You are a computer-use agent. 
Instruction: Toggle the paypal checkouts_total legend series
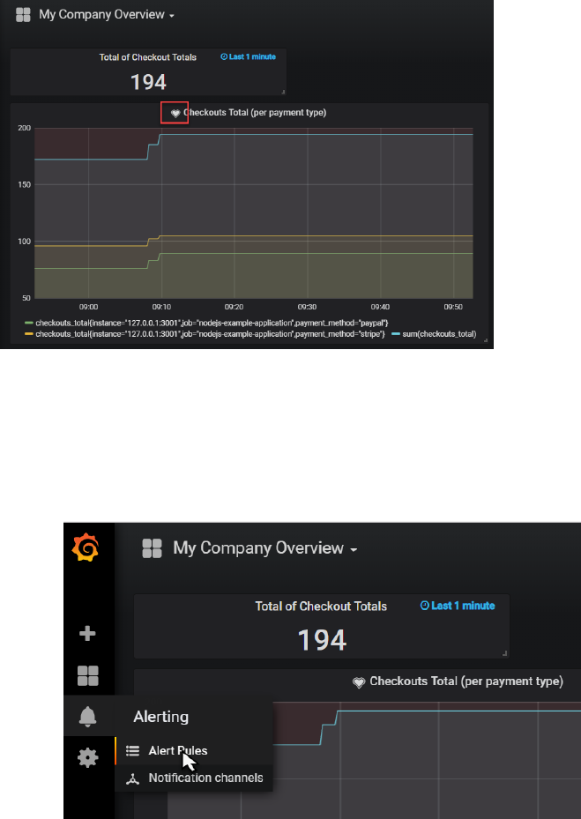coord(212,324)
